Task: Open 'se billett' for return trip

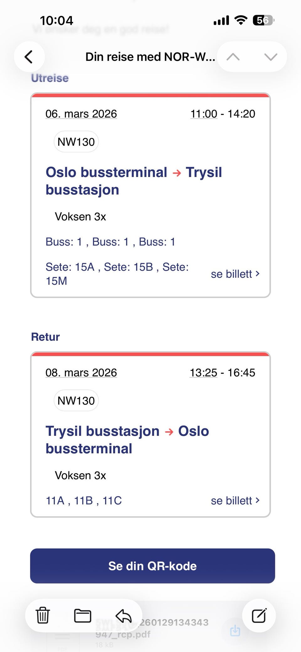Action: tap(235, 501)
